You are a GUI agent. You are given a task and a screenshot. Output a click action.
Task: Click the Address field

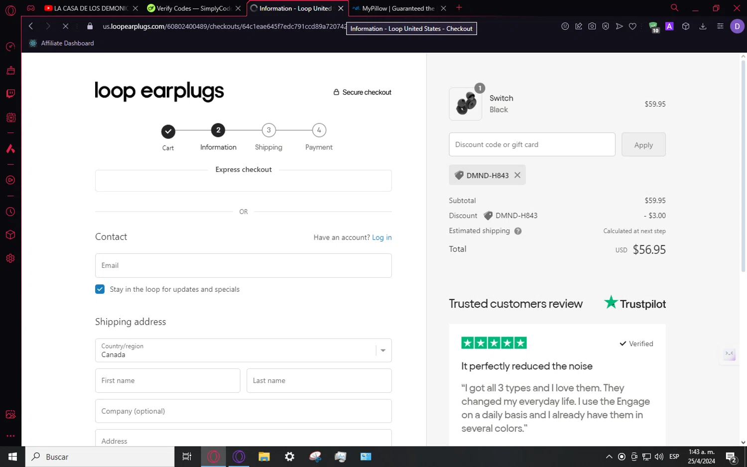pos(243,438)
